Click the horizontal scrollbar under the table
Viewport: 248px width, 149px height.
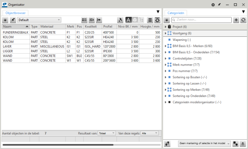[x=58, y=145]
